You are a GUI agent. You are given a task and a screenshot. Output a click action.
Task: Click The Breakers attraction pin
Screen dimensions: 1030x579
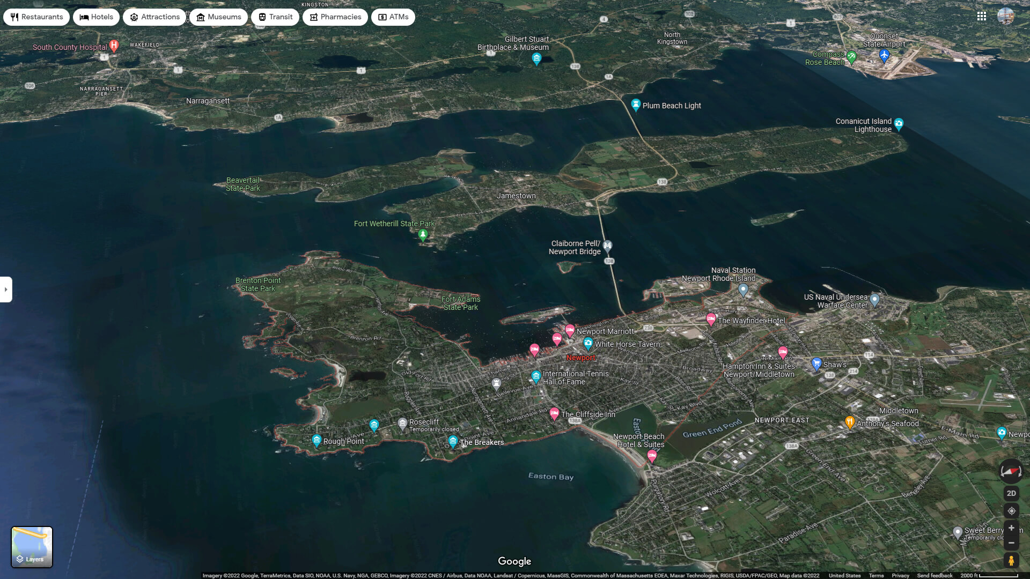(x=452, y=440)
